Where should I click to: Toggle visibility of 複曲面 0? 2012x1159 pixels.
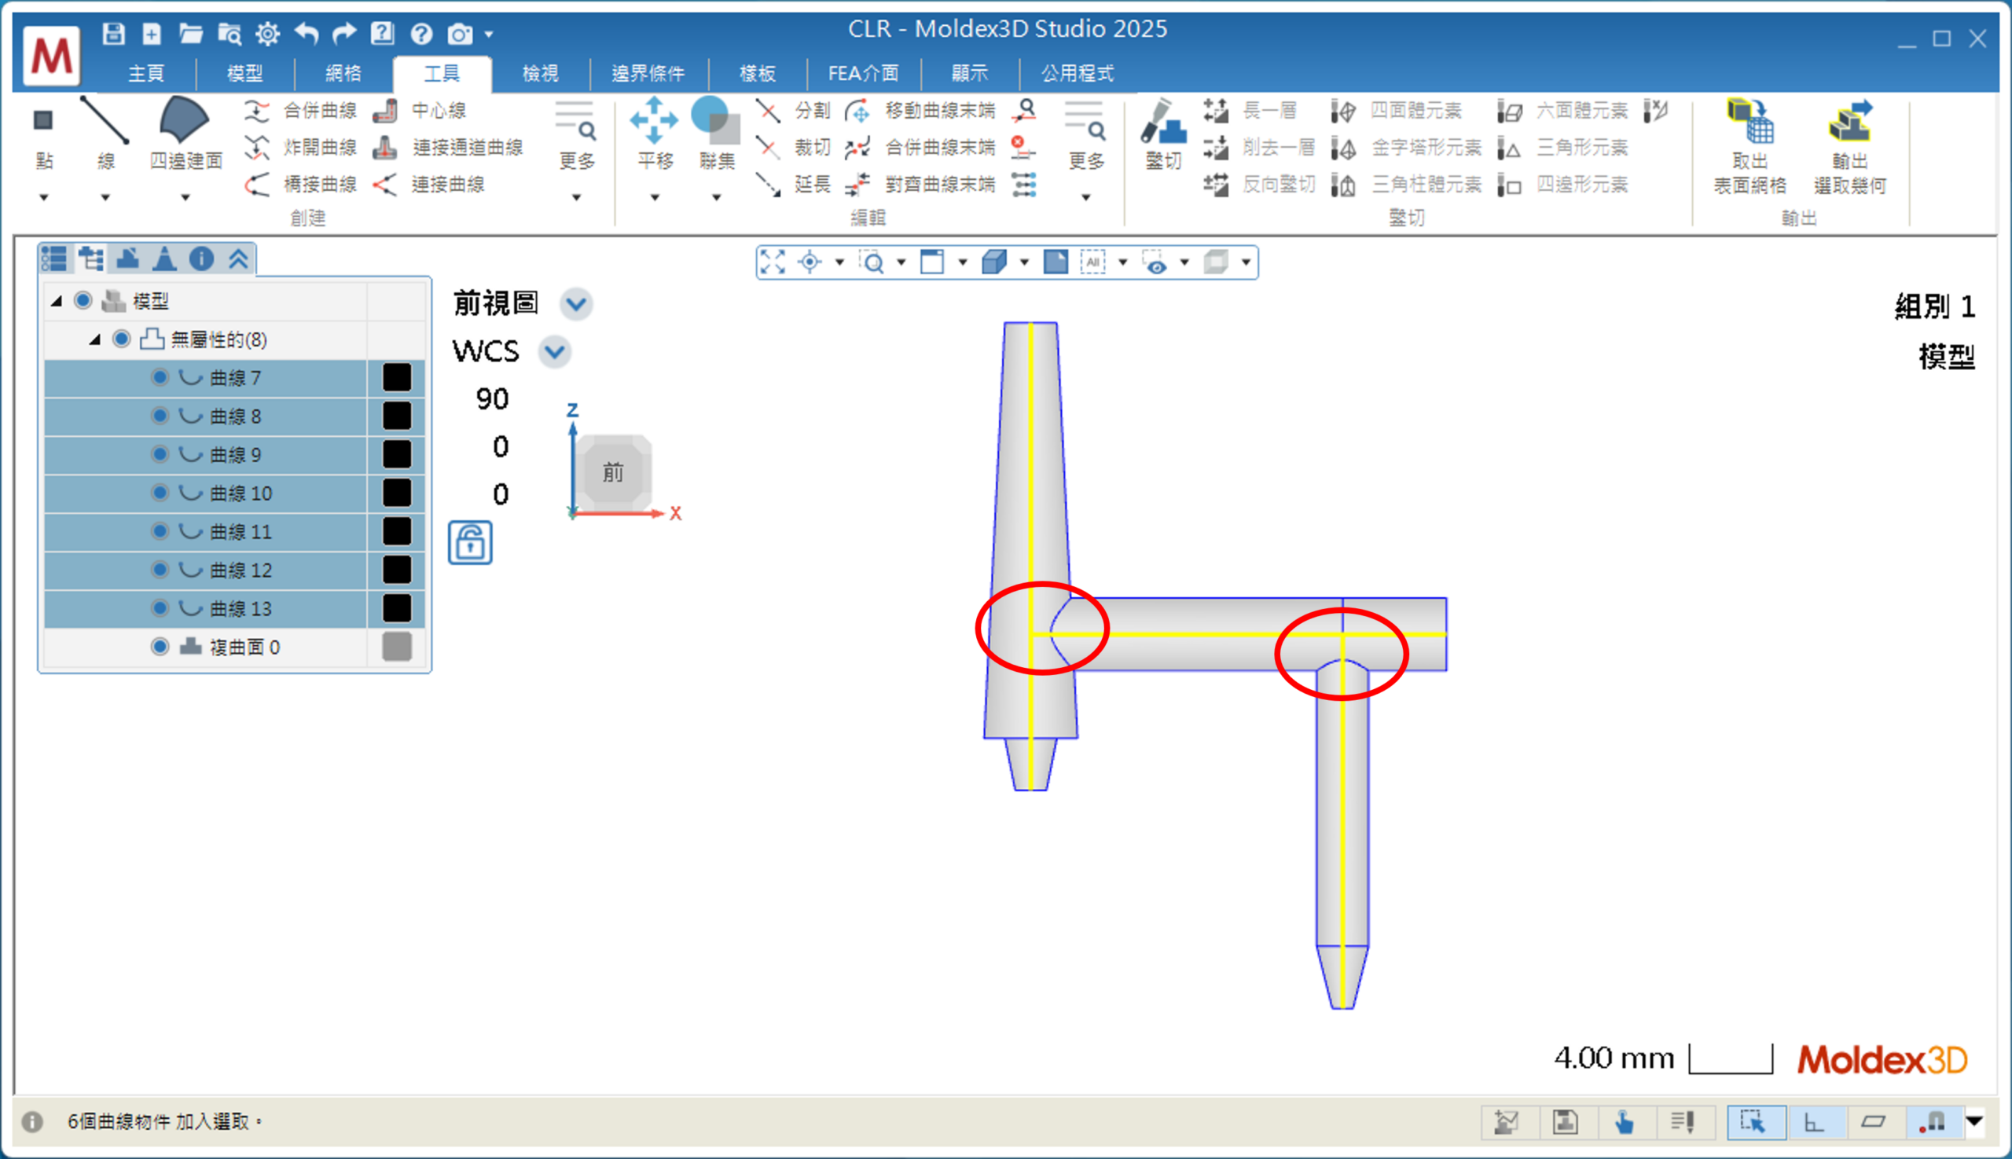[160, 647]
